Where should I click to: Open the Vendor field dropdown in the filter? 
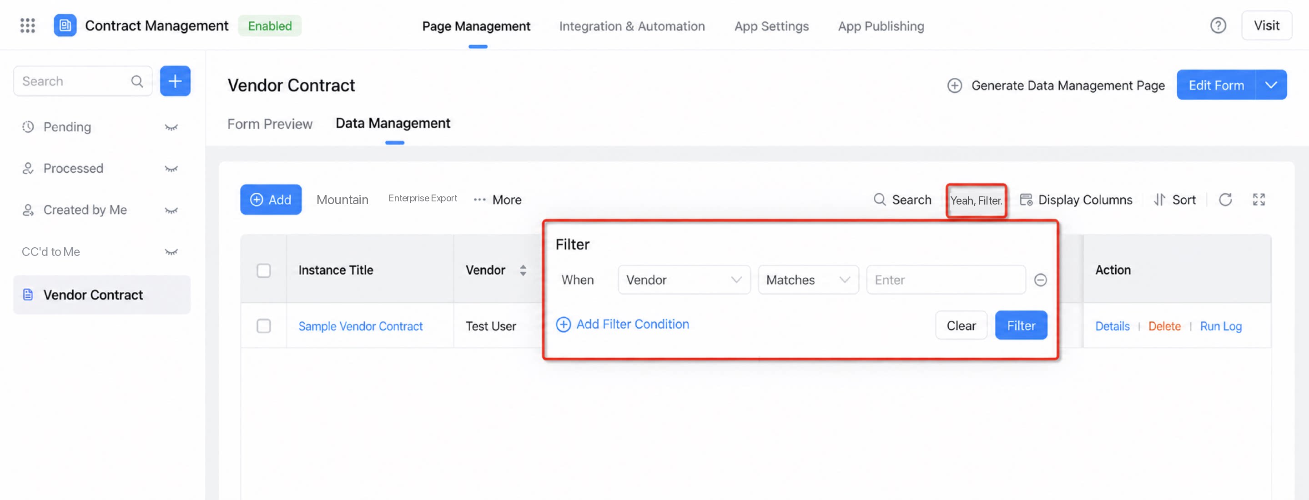coord(684,280)
